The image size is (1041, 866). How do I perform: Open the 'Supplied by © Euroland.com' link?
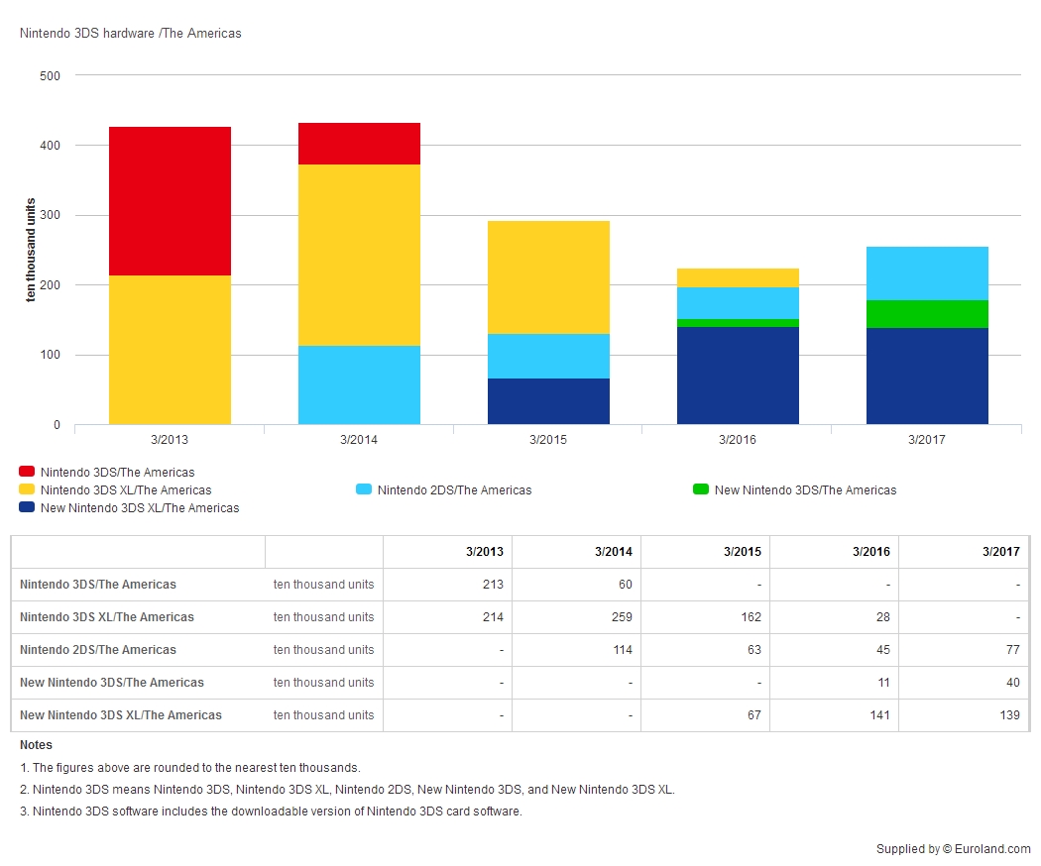click(x=954, y=849)
